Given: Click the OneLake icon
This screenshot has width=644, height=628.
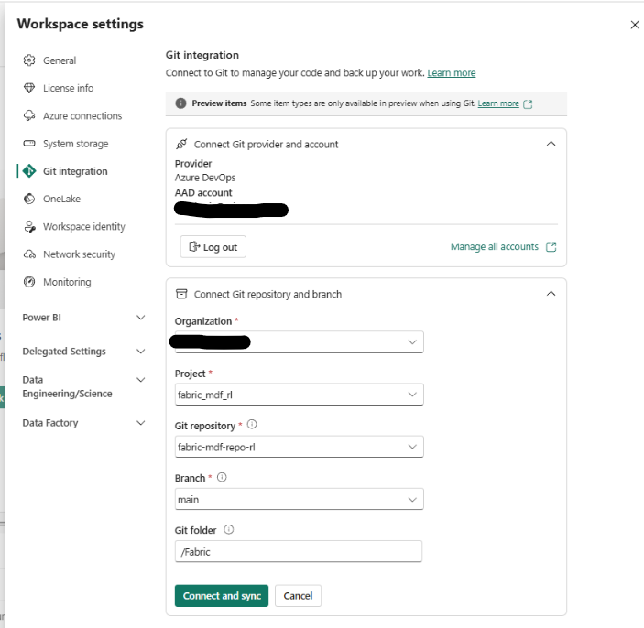Looking at the screenshot, I should (29, 199).
